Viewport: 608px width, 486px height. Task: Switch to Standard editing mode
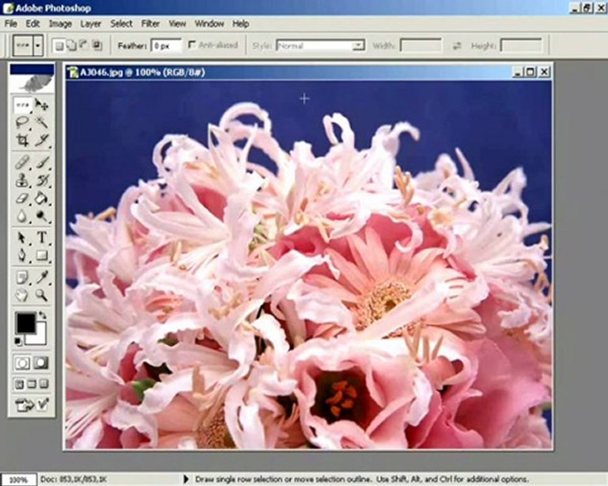point(22,363)
